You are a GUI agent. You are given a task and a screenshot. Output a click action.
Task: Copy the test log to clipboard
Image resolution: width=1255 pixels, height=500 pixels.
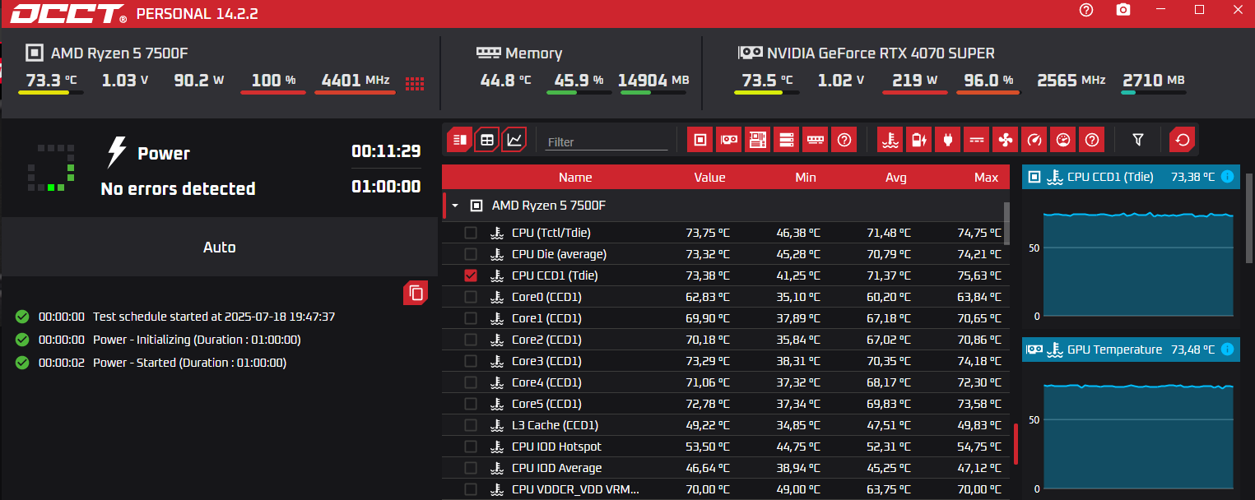416,293
